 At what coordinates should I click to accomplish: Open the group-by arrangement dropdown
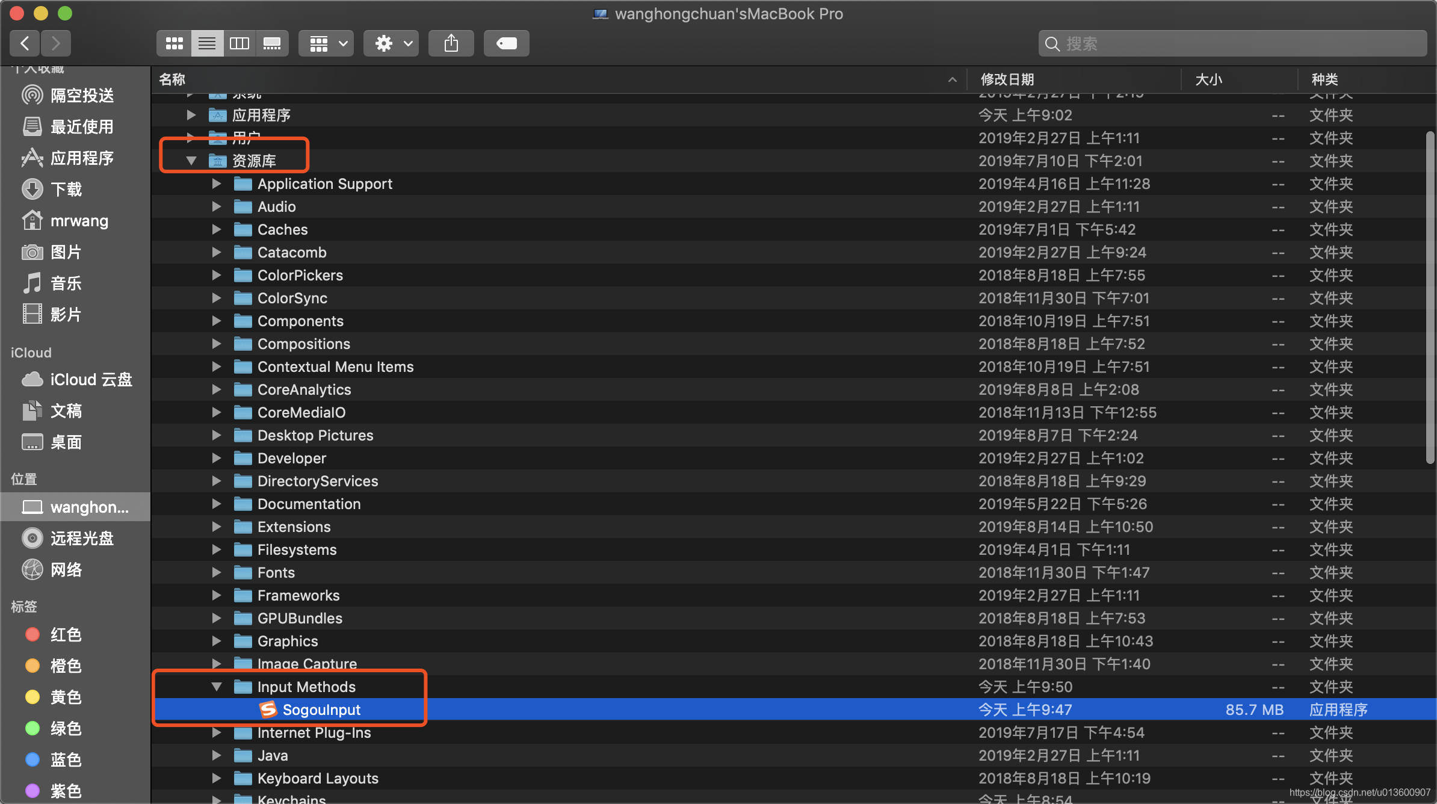(x=327, y=43)
